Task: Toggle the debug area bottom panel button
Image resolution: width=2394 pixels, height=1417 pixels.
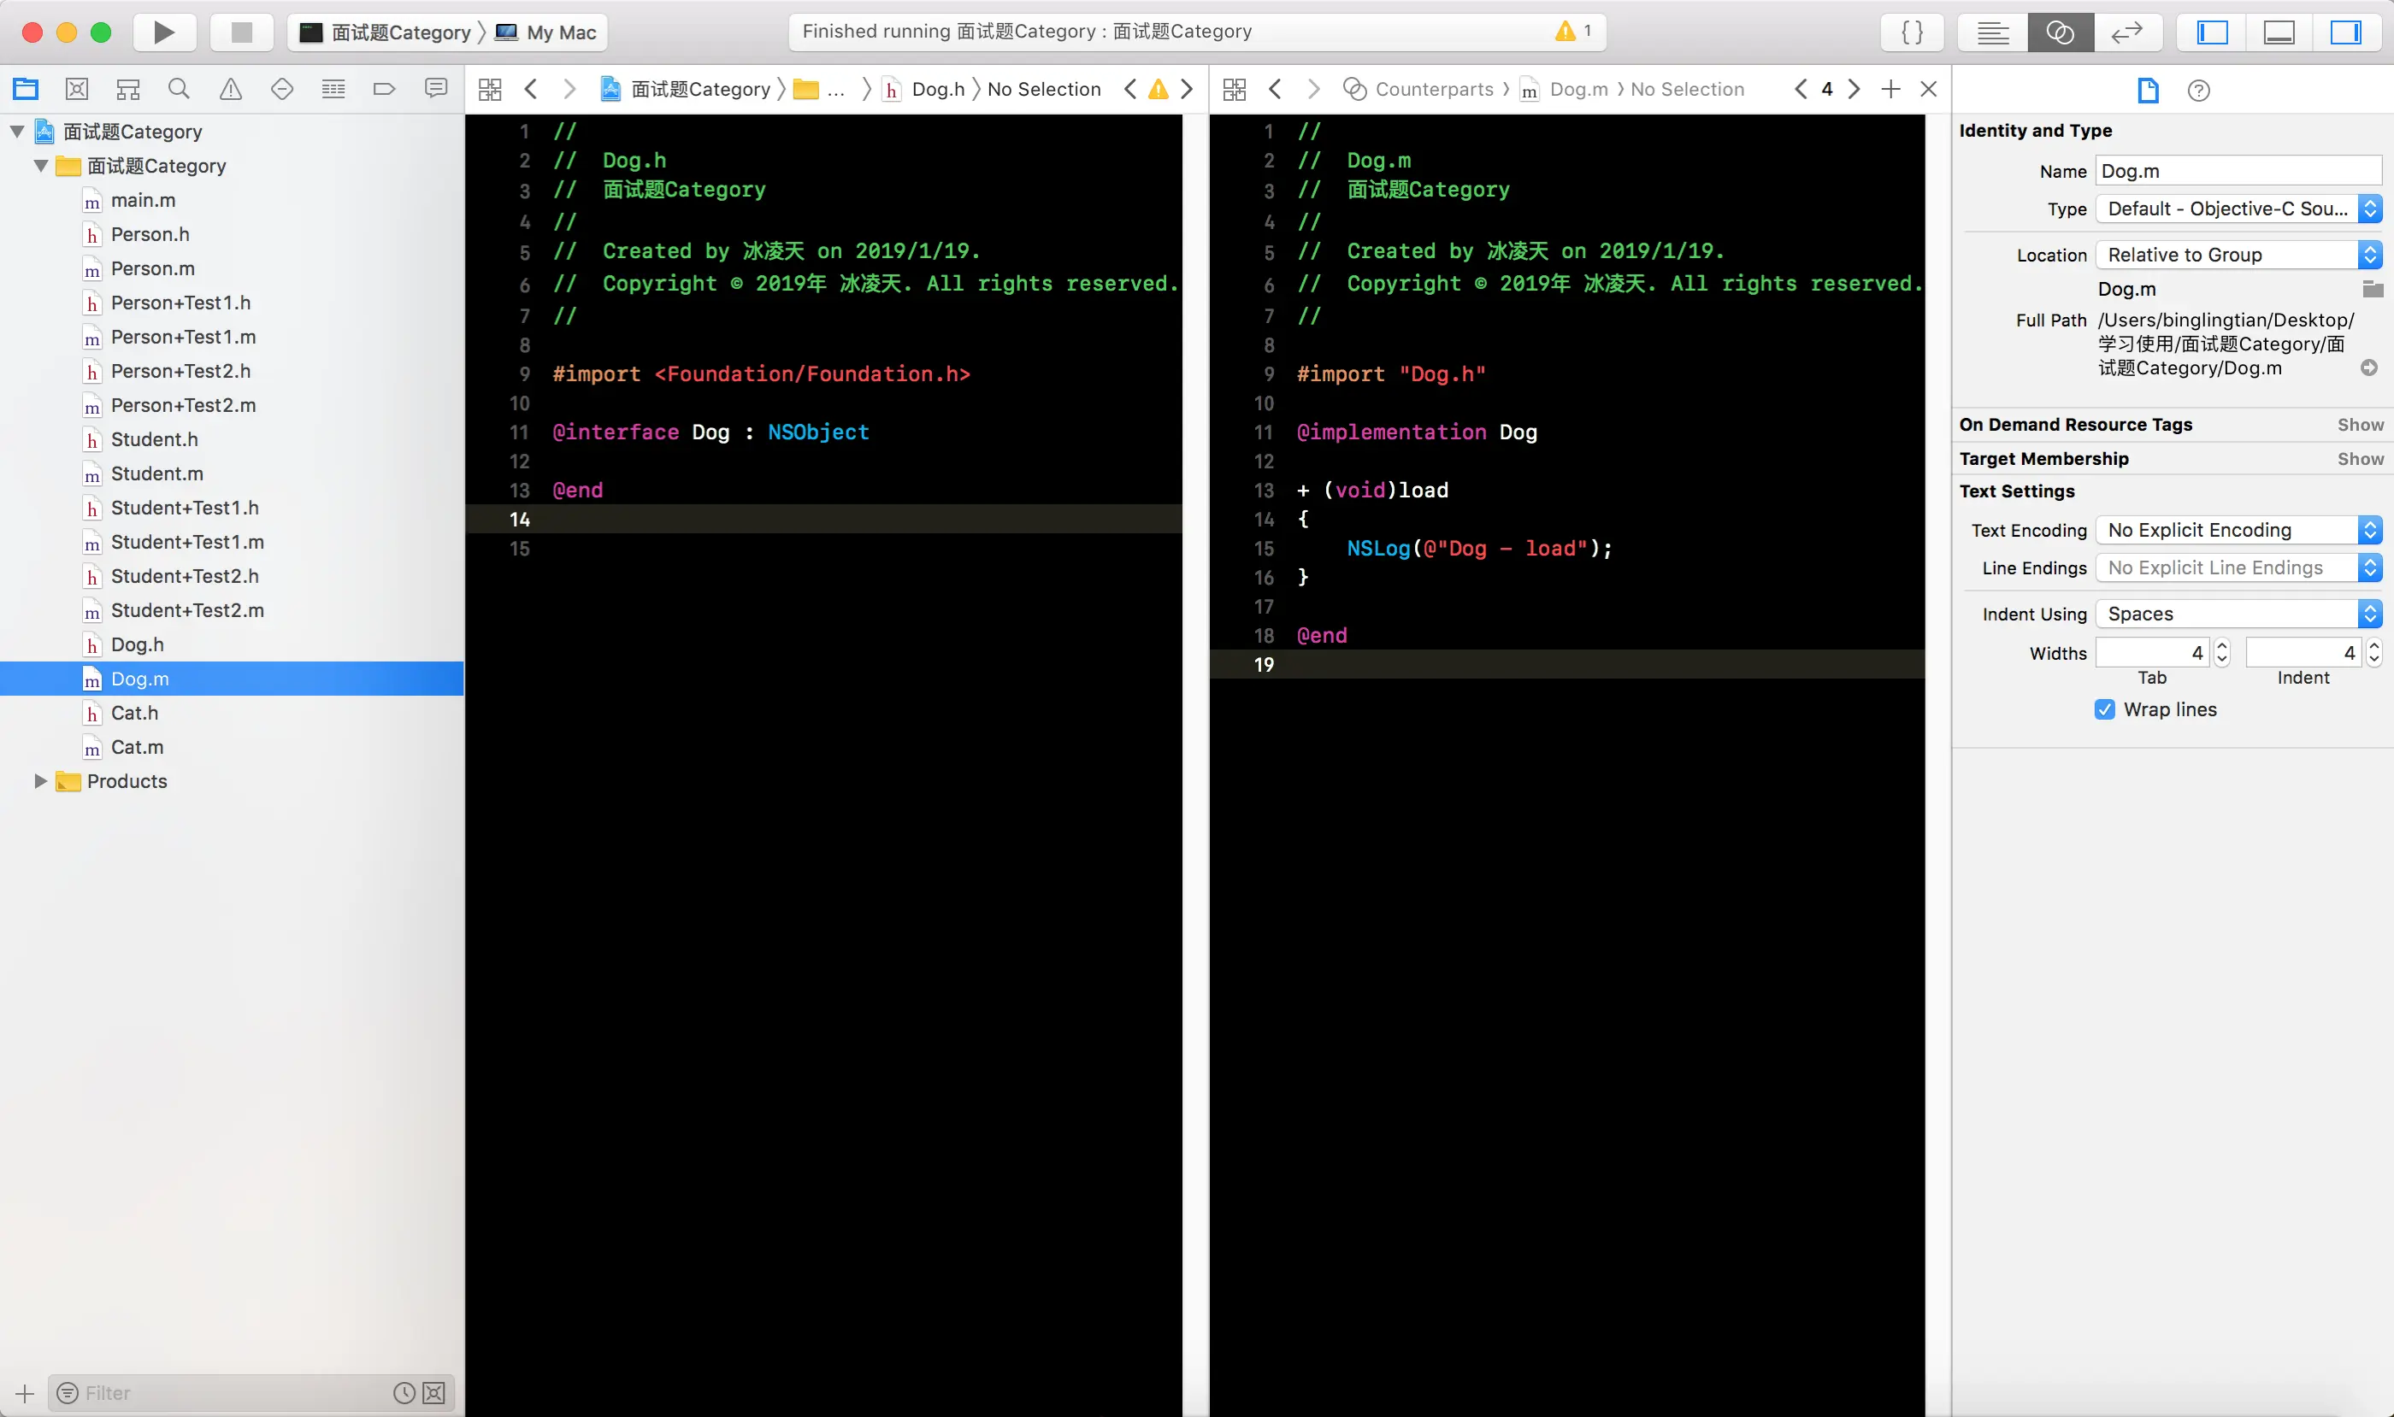Action: point(2279,32)
